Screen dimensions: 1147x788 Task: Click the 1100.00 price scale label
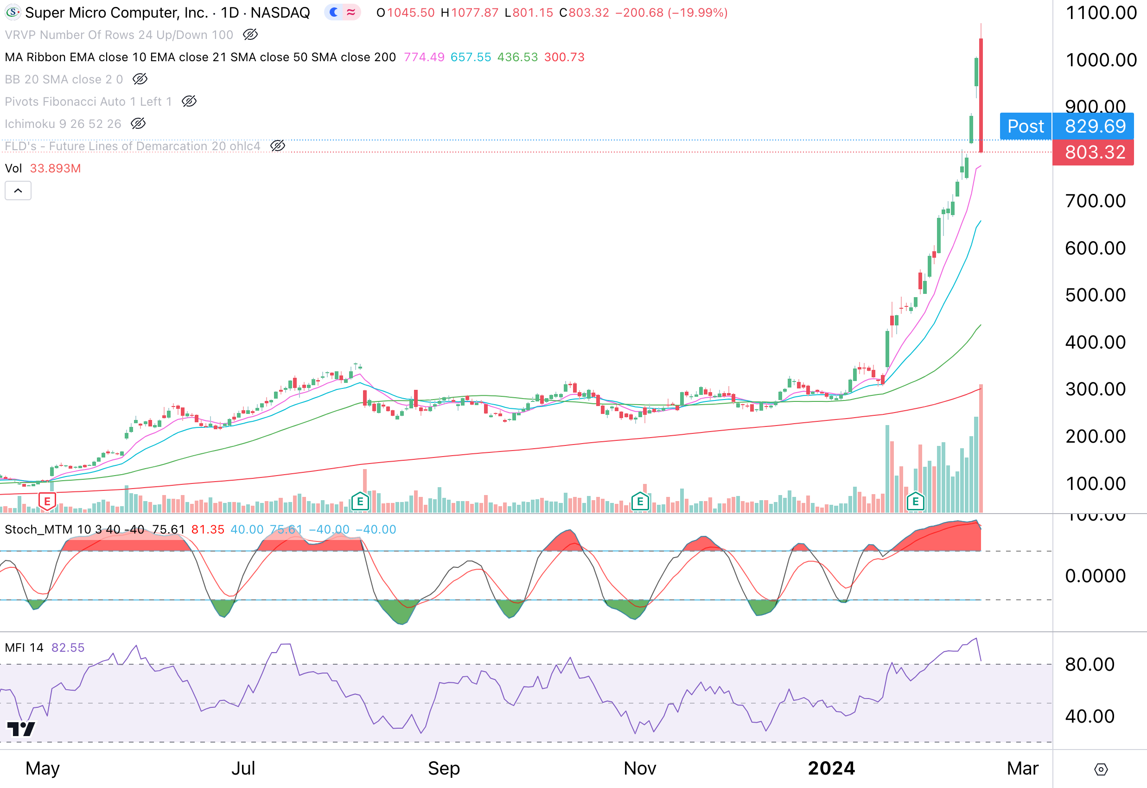click(x=1101, y=13)
